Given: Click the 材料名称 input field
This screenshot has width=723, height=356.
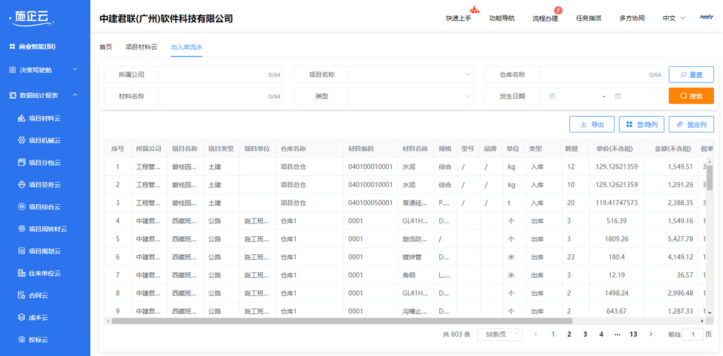Looking at the screenshot, I should 221,96.
